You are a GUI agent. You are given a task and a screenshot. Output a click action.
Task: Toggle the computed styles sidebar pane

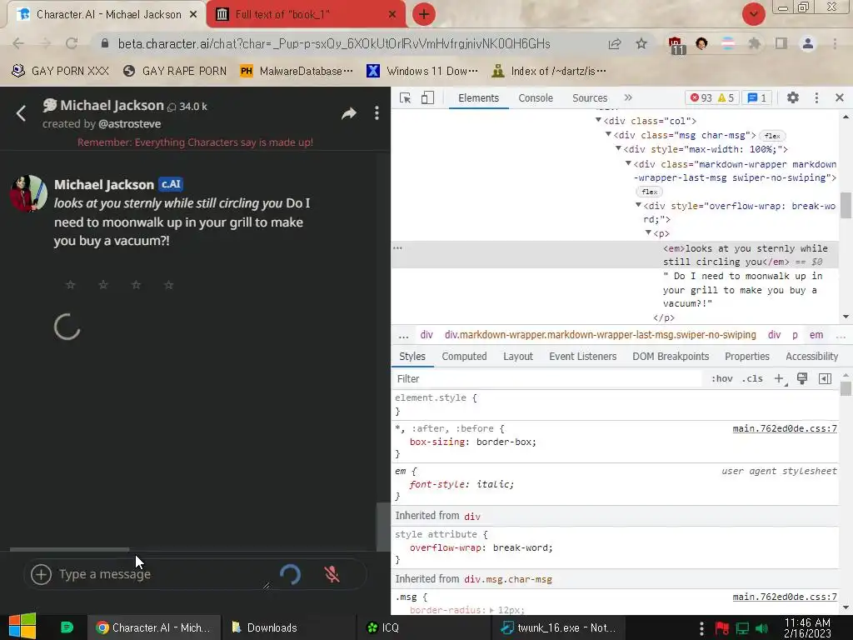click(825, 379)
